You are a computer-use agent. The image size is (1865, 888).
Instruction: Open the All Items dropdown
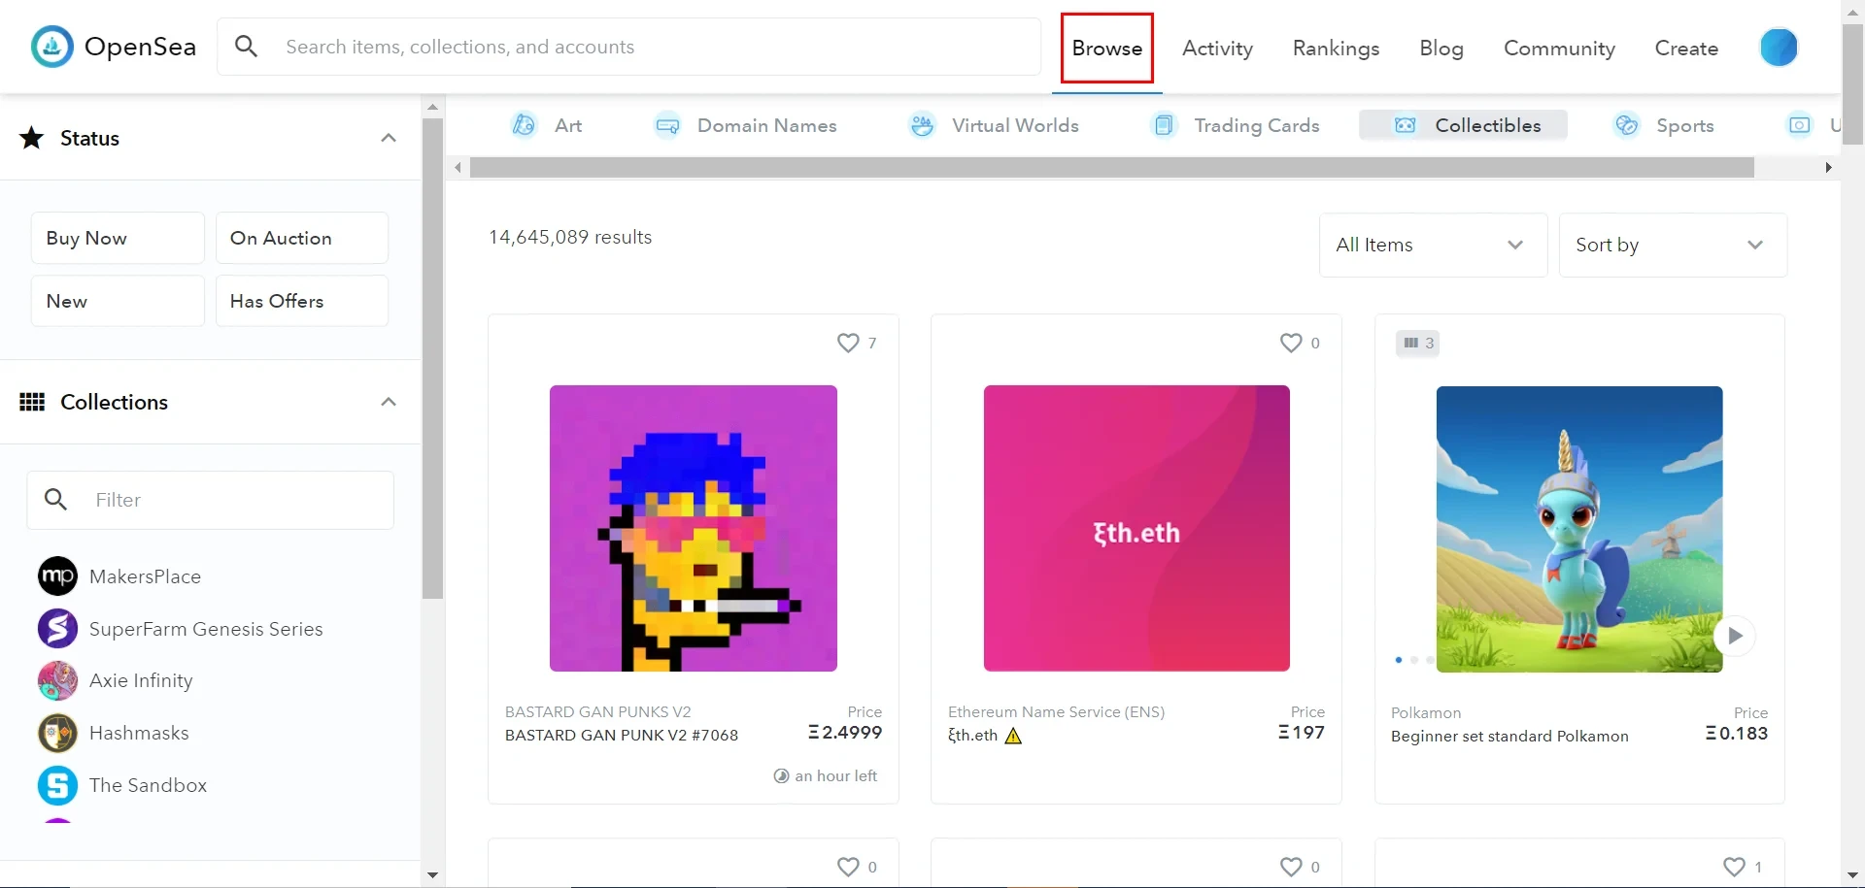coord(1432,245)
